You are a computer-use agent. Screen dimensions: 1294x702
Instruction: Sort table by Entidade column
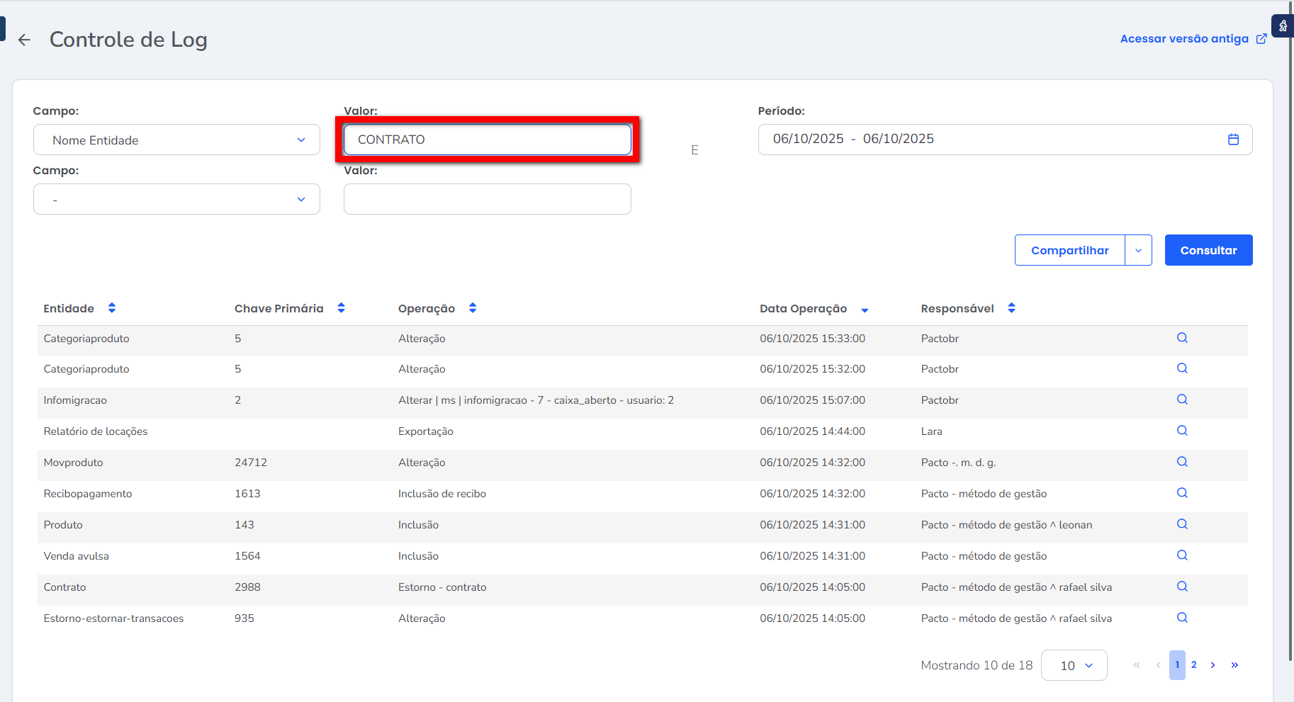point(112,308)
